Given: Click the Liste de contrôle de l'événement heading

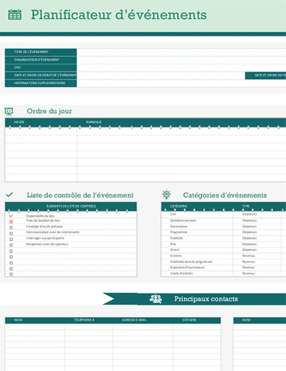Looking at the screenshot, I should point(80,195).
